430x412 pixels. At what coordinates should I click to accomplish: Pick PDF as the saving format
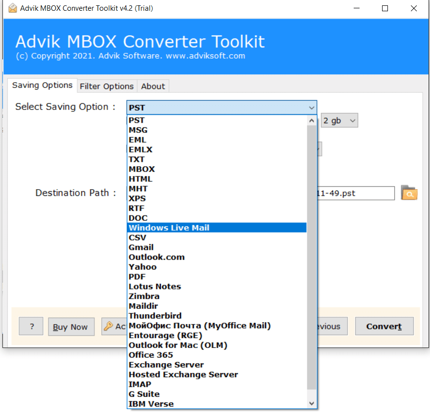click(x=217, y=277)
